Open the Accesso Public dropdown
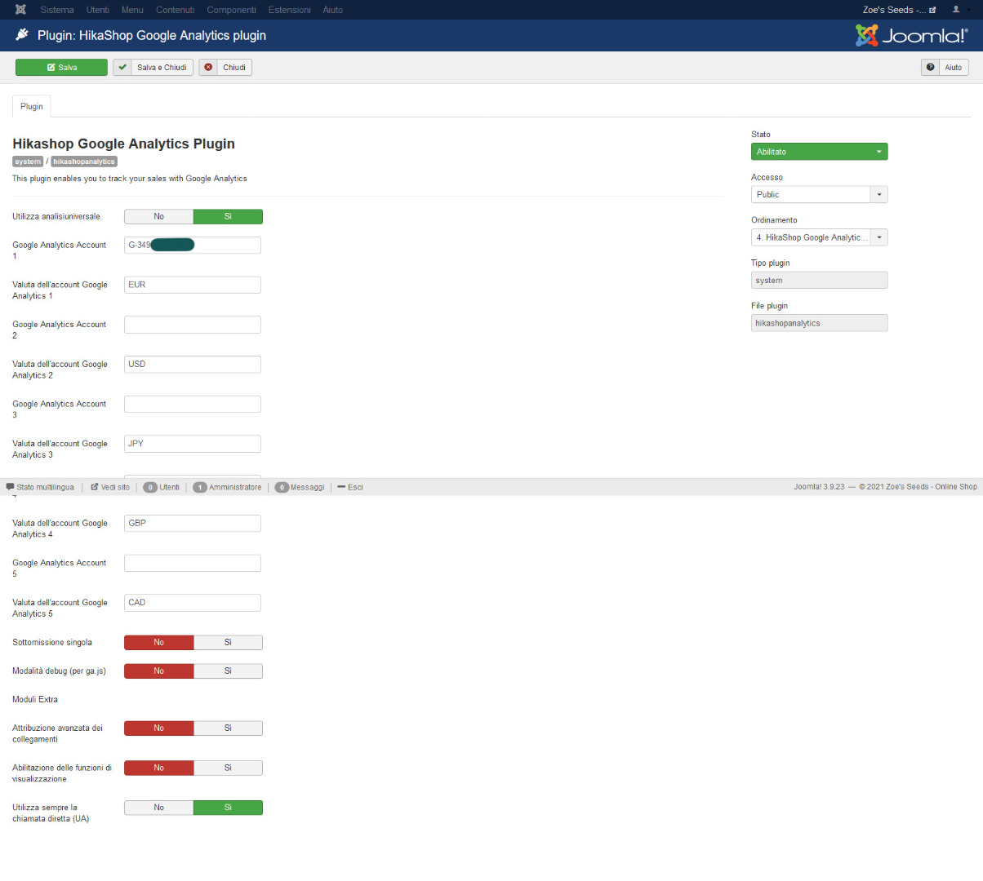This screenshot has width=983, height=881. 819,194
